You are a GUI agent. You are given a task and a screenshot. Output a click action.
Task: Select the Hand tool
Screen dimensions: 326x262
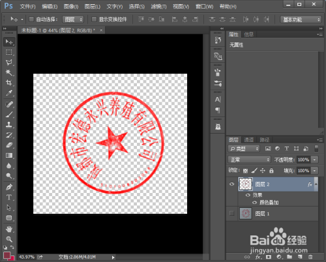[9, 229]
